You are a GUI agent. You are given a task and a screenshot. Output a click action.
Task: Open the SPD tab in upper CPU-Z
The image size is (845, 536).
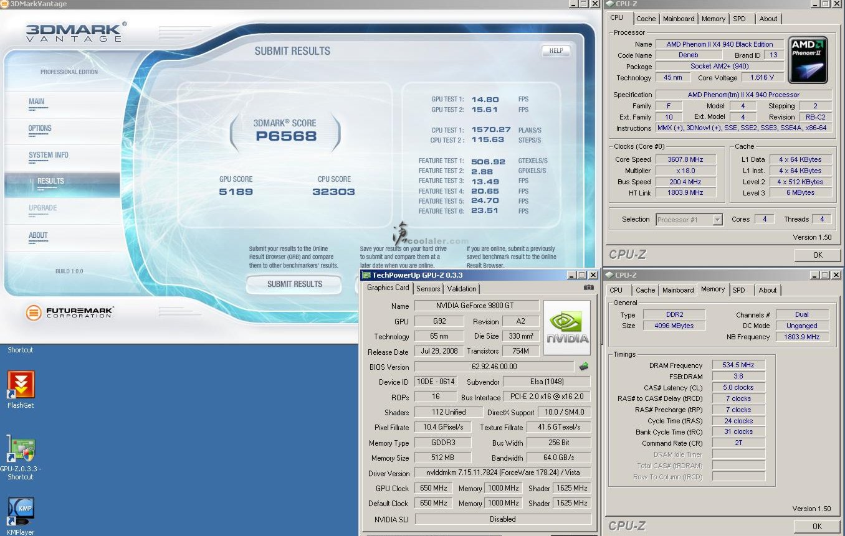point(739,19)
